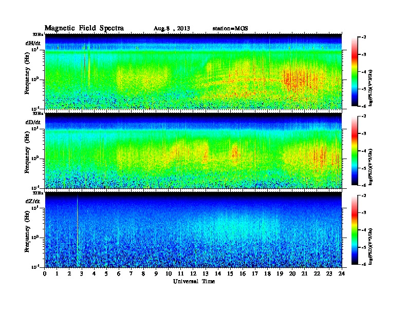Click hour "6" on the Universal Time axis

point(119,273)
